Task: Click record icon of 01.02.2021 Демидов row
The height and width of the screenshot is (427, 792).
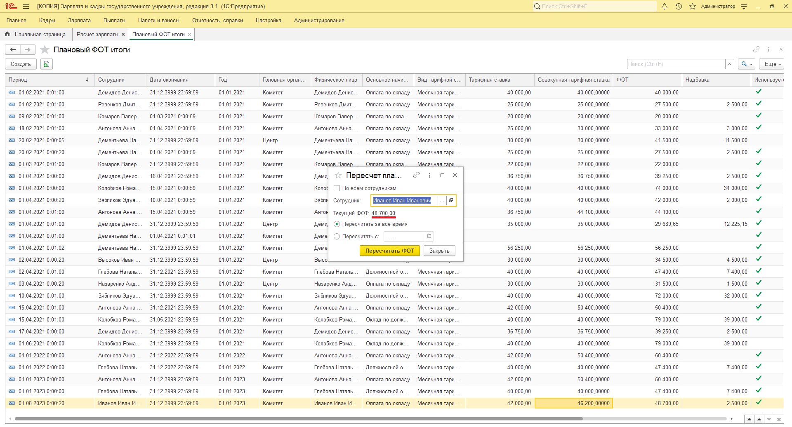Action: [12, 92]
